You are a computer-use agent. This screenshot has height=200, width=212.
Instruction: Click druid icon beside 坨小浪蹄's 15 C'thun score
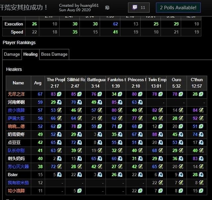click(201, 191)
